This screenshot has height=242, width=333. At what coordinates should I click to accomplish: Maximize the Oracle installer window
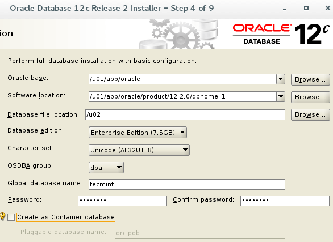306,8
